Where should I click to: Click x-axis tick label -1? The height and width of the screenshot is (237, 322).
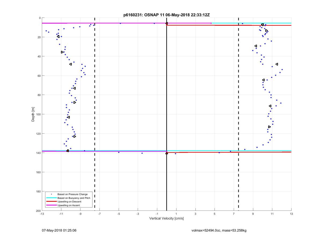point(157,214)
